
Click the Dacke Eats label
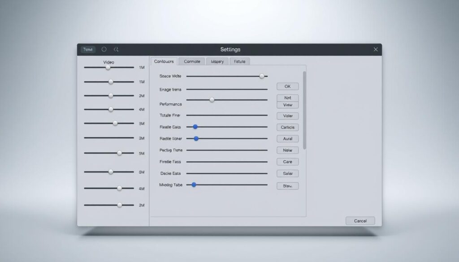coord(171,173)
